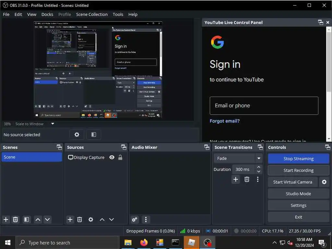Float the Controls dock panel
This screenshot has width=332, height=249.
(327, 147)
